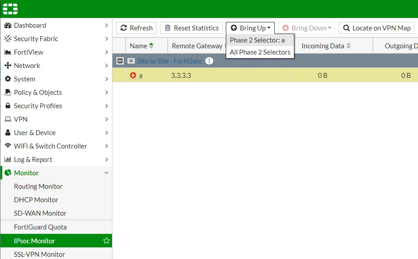The width and height of the screenshot is (418, 259).
Task: Select tunnel name a
Action: tap(141, 76)
